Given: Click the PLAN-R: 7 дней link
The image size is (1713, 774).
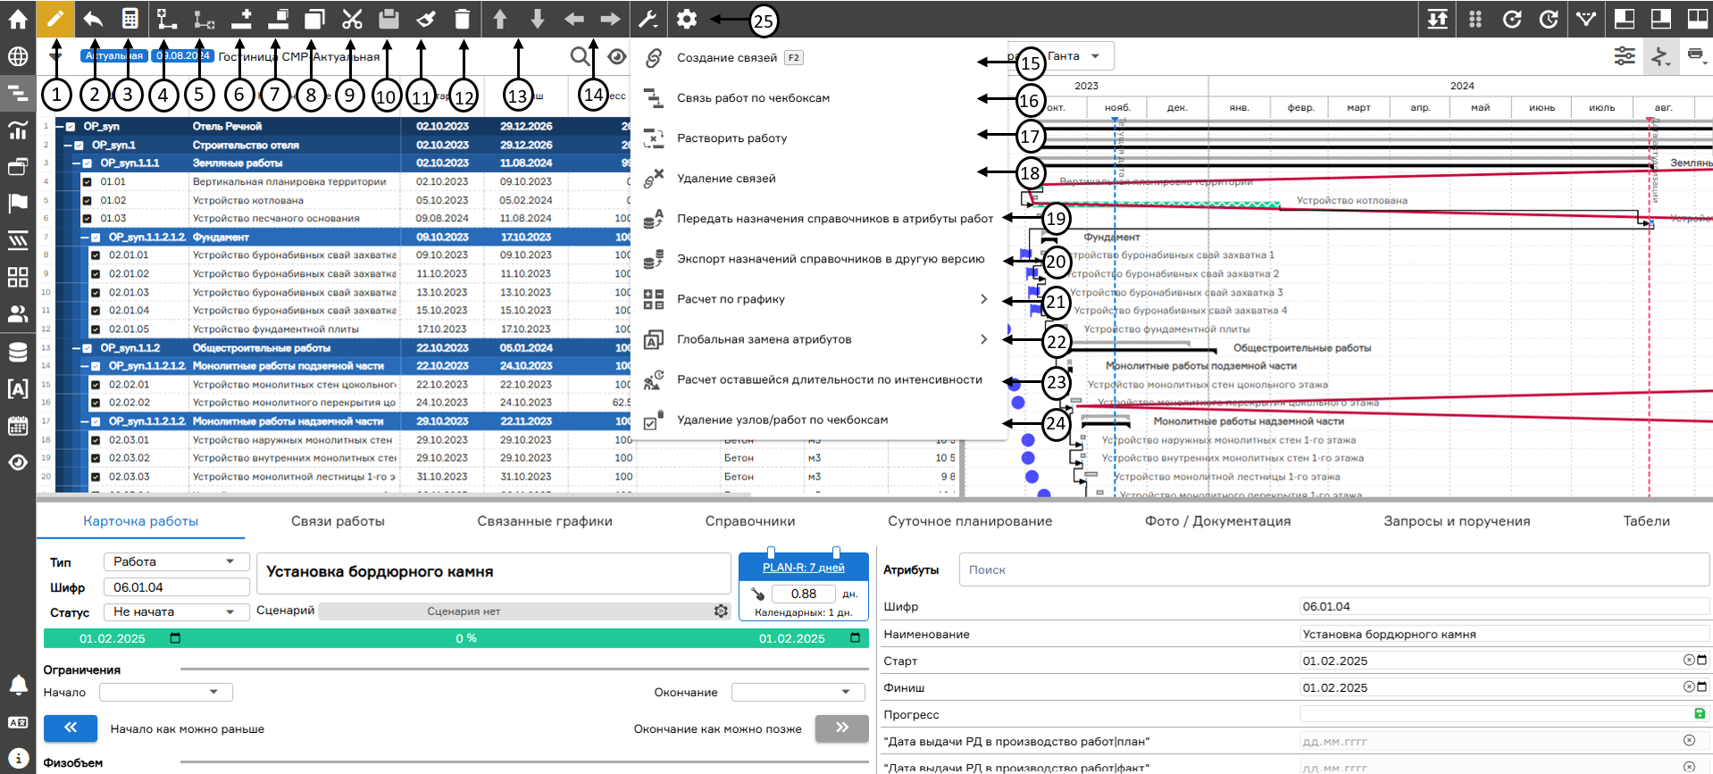Looking at the screenshot, I should [803, 568].
